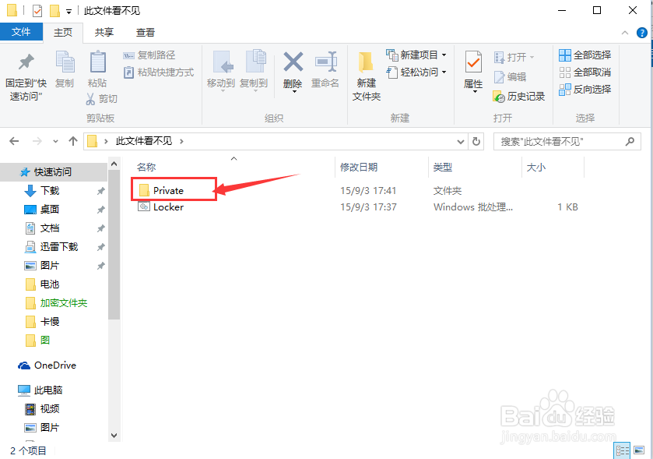Screen dimensions: 653x459
Task: Choose Copy path in clipboard group
Action: (149, 55)
